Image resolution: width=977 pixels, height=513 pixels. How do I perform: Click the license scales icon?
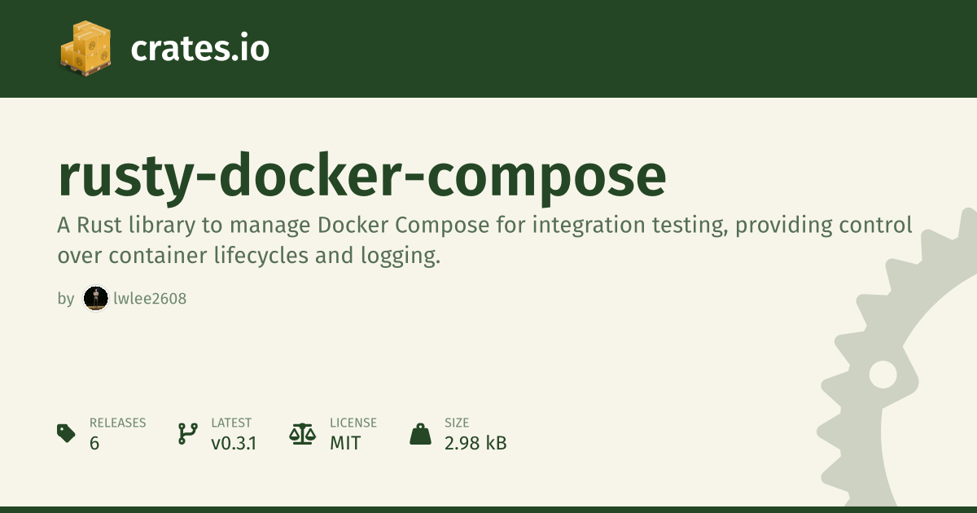point(302,433)
